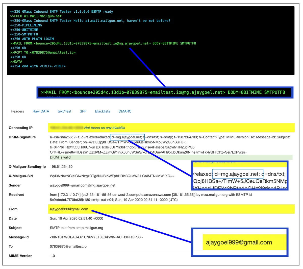
Task: Click the 250-SMTPUTF8 console line
Action: 24,34
